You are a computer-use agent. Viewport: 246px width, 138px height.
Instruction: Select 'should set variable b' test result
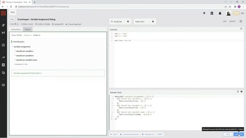(x=25, y=56)
